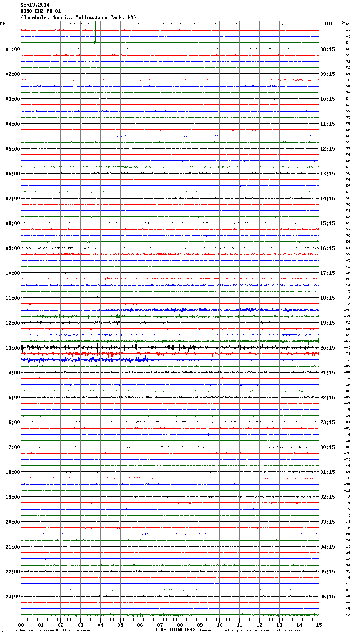Click the 09:15 UTC time label
The image size is (352, 636).
coord(328,74)
